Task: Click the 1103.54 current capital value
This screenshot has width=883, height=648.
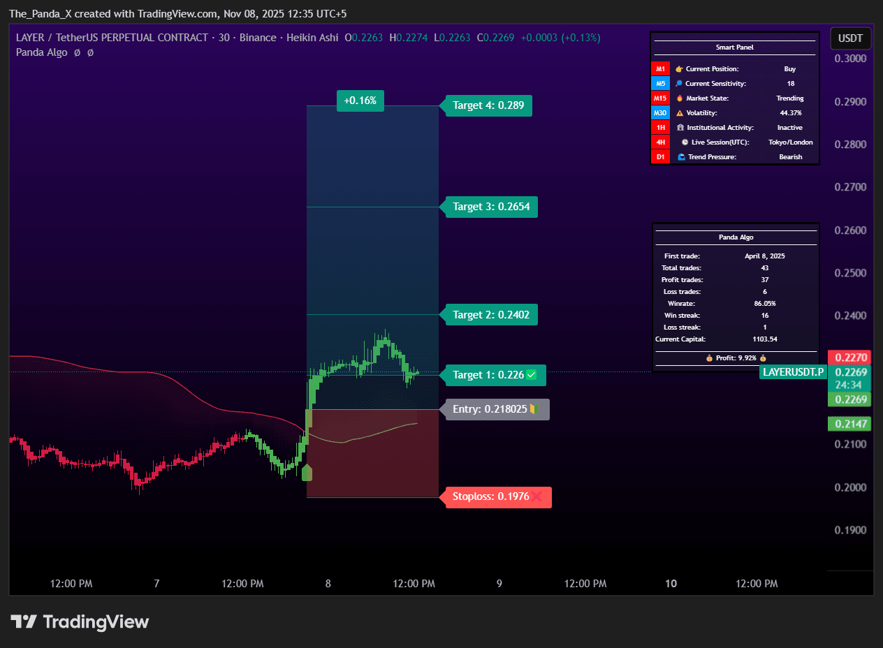Action: pyautogui.click(x=764, y=339)
